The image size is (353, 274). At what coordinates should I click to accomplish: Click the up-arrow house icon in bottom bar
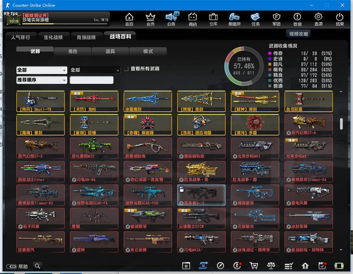[x=305, y=266]
